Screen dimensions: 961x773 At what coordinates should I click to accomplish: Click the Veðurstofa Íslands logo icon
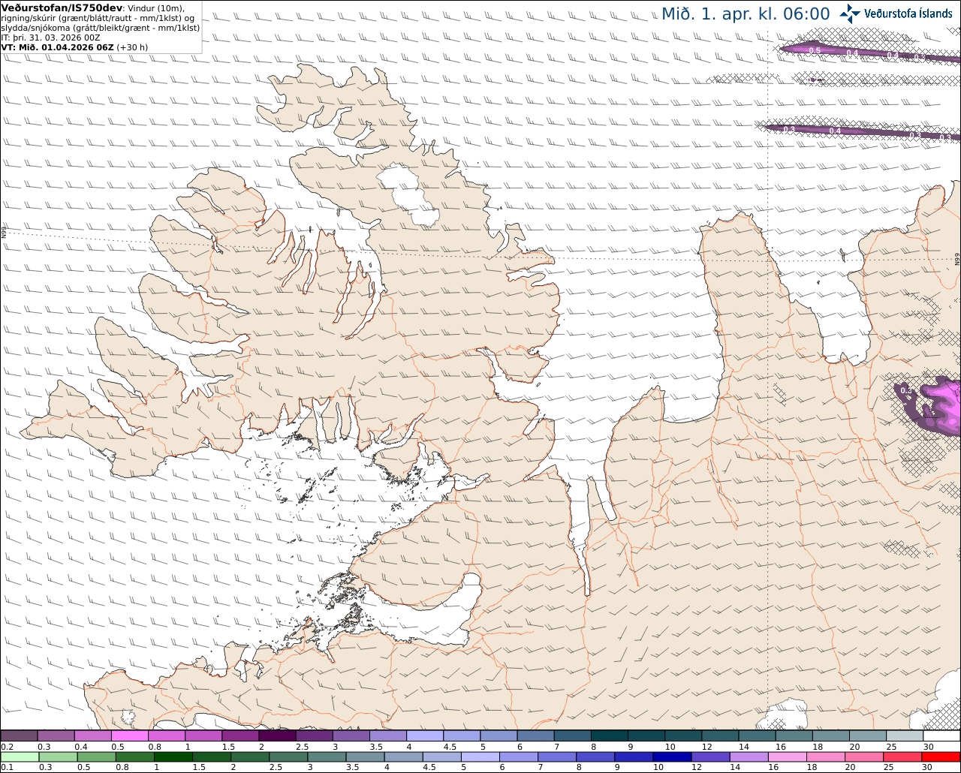click(850, 14)
